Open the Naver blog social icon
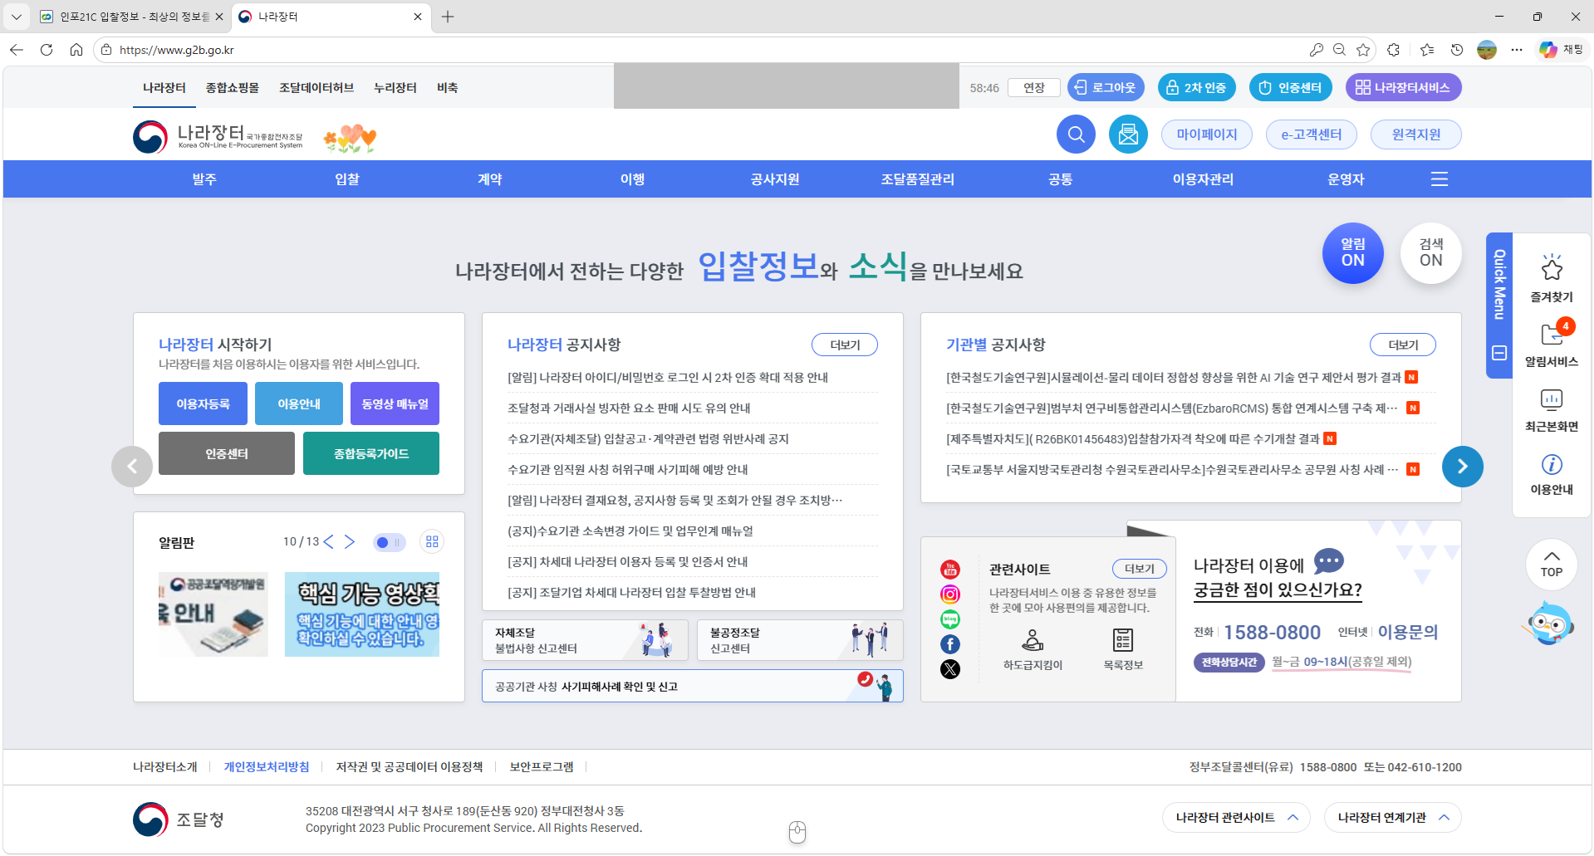Screen dimensions: 1594x856 [950, 619]
